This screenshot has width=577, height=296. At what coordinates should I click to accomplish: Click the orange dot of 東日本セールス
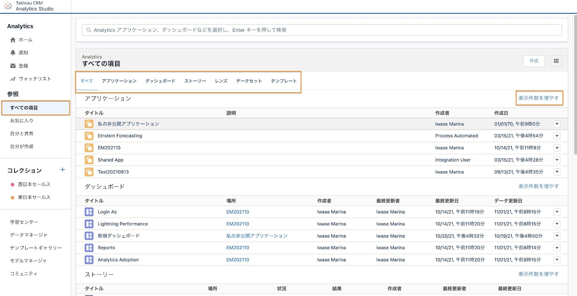tap(13, 198)
